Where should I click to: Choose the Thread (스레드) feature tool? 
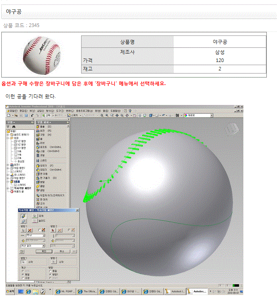(x=42, y=160)
